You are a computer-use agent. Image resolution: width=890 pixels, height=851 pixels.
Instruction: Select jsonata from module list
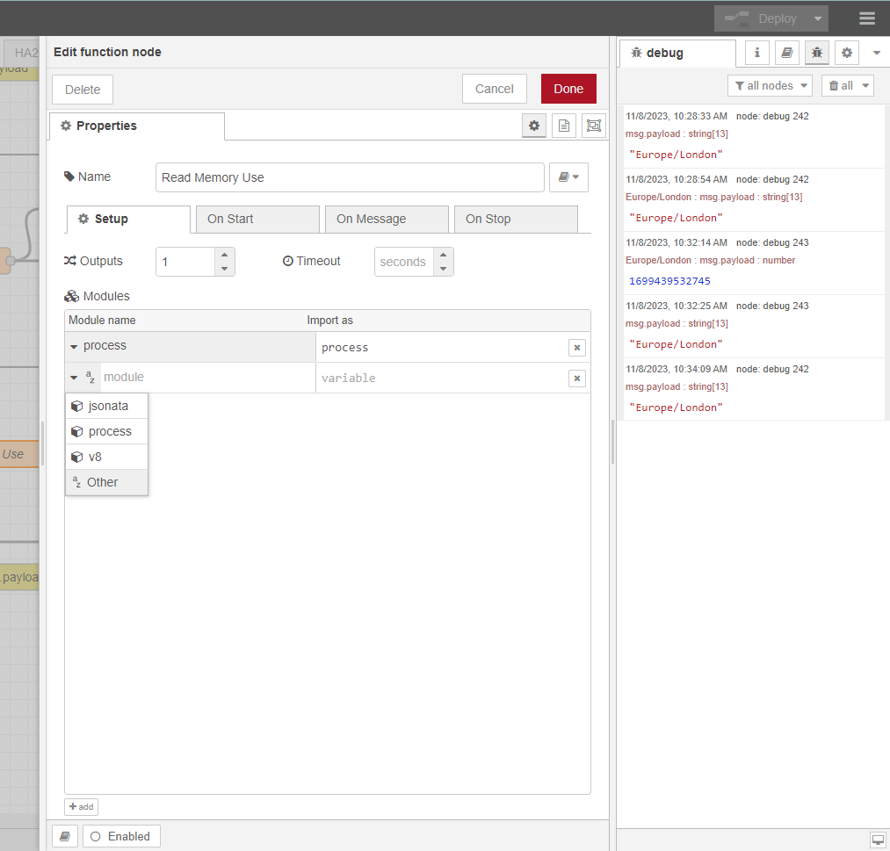point(106,407)
